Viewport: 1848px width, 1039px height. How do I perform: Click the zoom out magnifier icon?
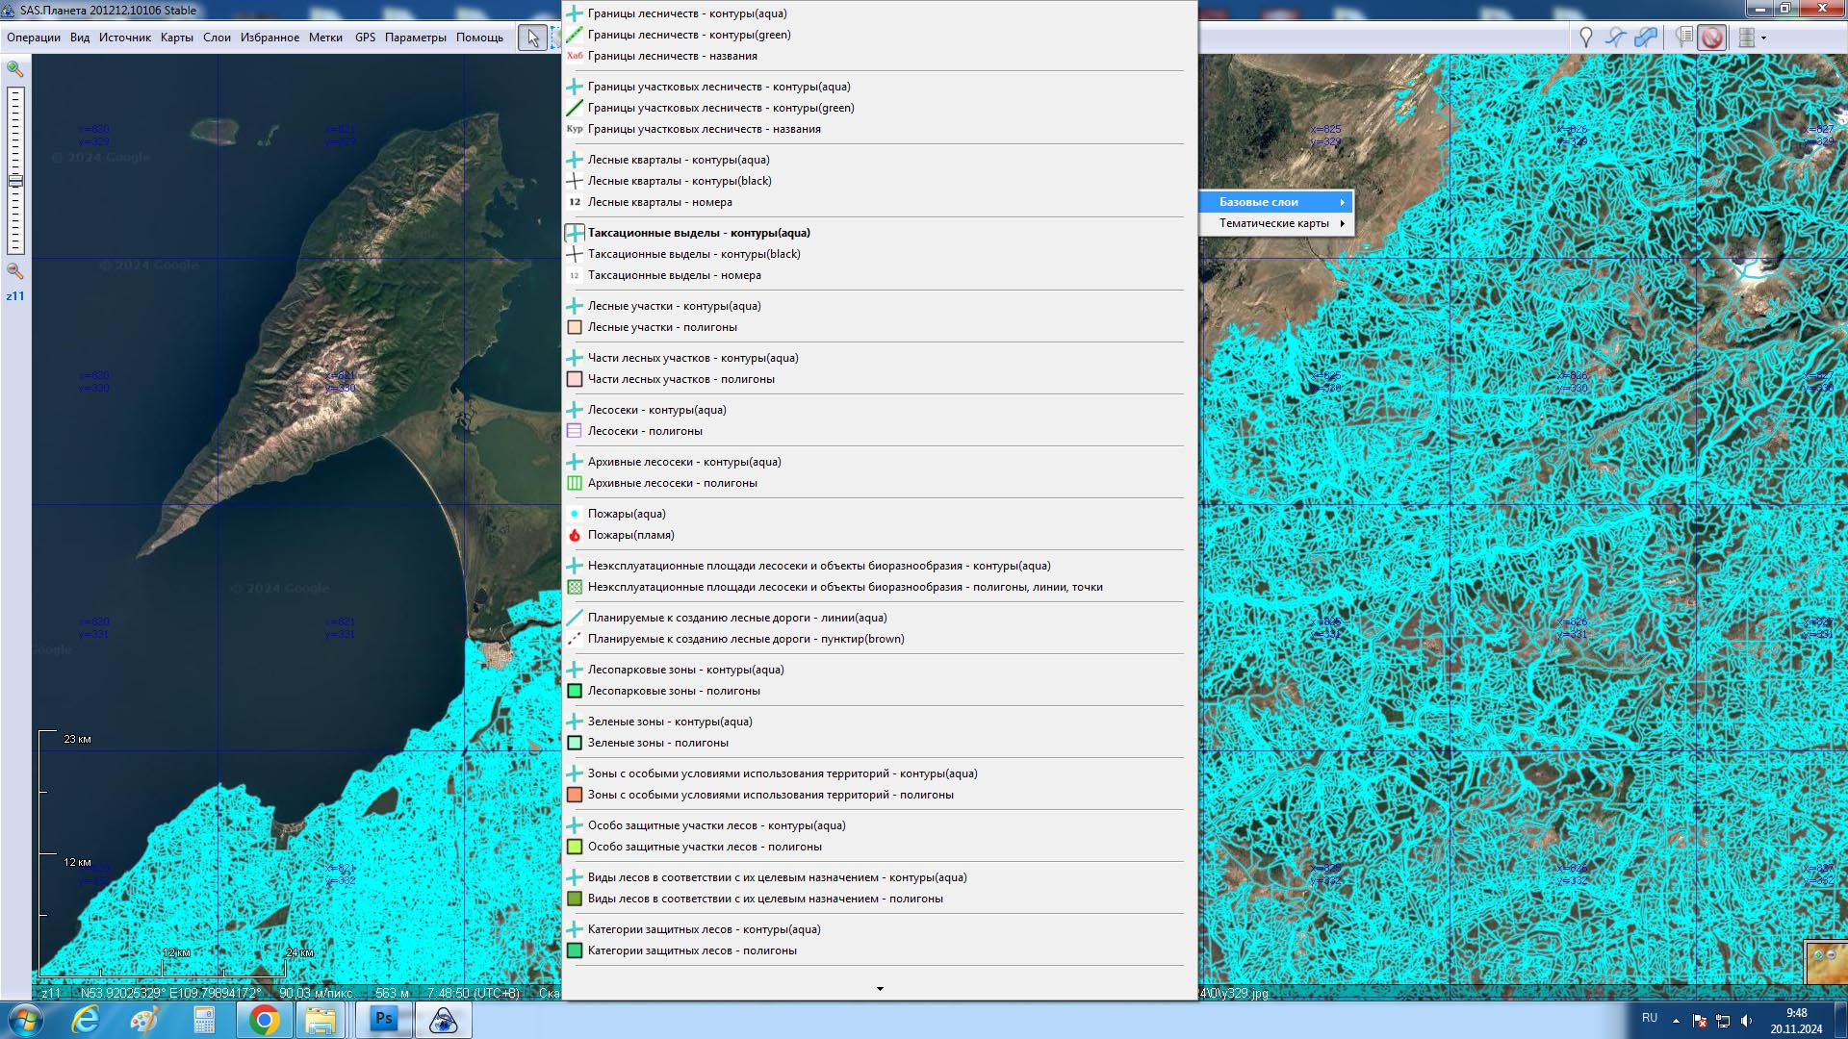point(14,271)
